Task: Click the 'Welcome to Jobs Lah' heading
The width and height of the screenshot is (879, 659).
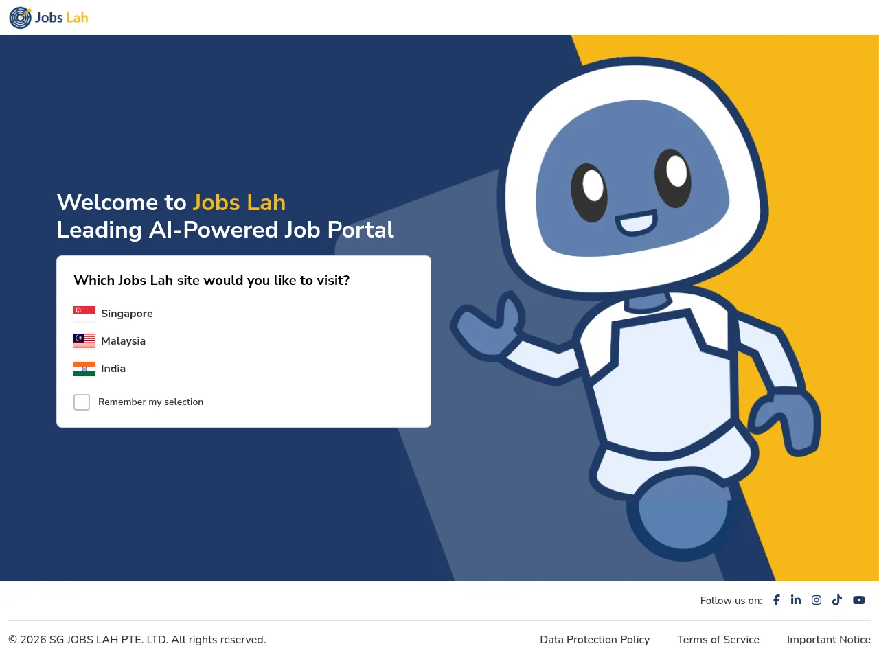Action: pyautogui.click(x=171, y=203)
